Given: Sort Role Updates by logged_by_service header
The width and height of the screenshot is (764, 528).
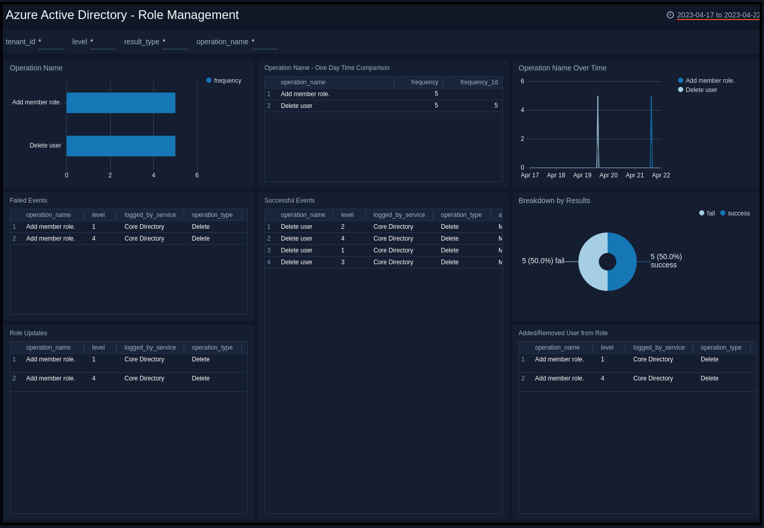Looking at the screenshot, I should point(150,348).
